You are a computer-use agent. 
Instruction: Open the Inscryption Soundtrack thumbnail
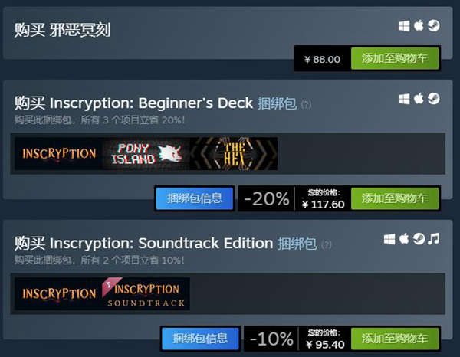pyautogui.click(x=145, y=293)
